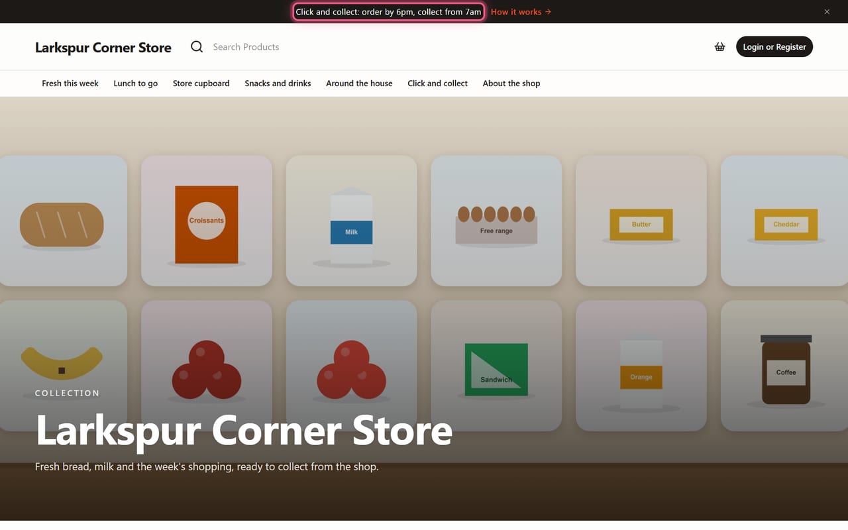Dismiss the announcement bar with the X
This screenshot has width=848, height=530.
click(x=827, y=12)
